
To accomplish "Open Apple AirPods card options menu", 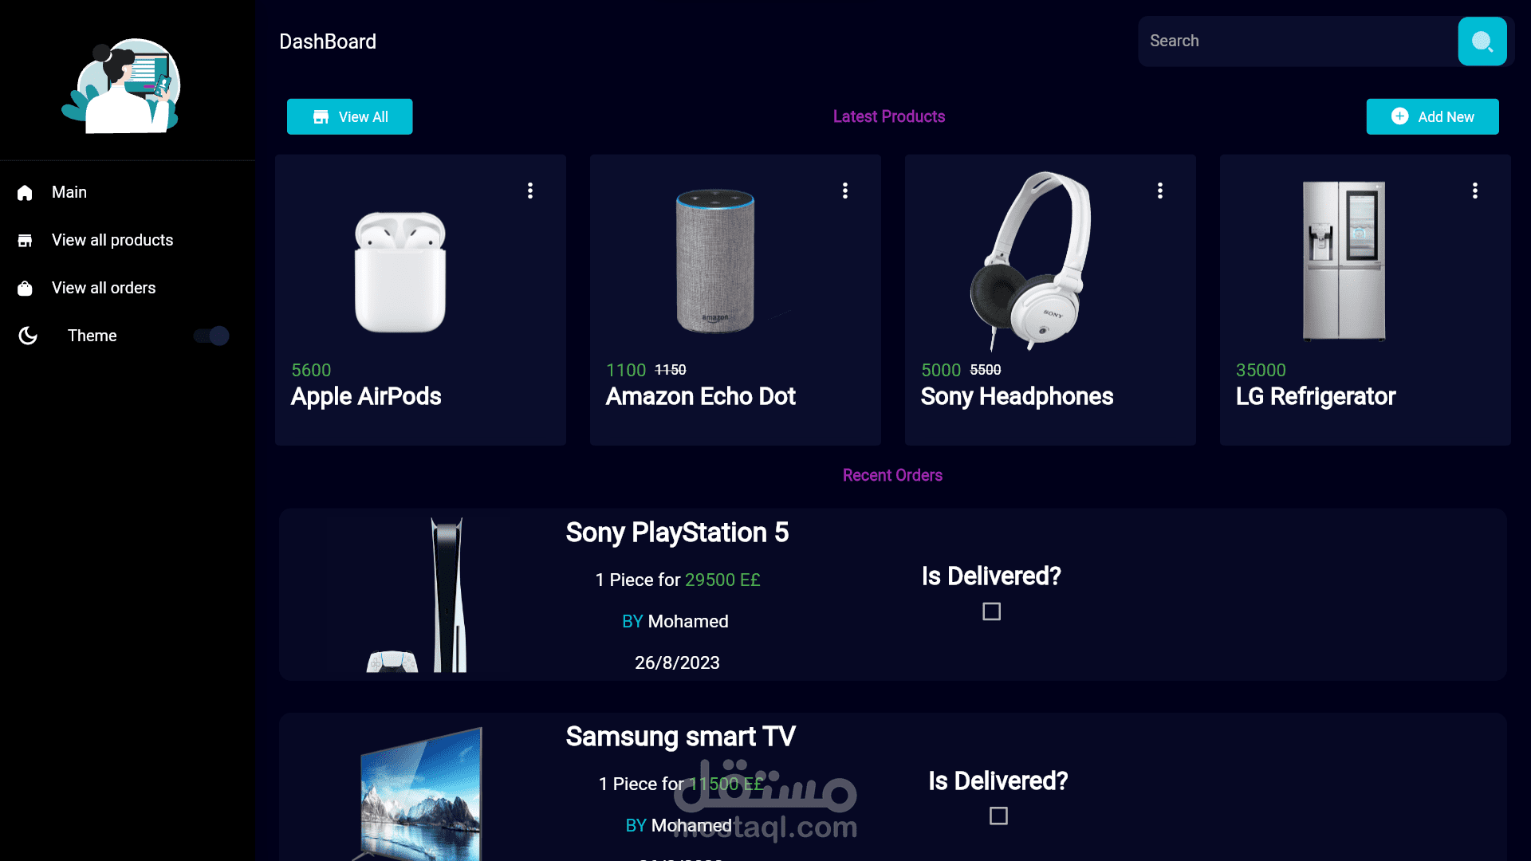I will (530, 191).
